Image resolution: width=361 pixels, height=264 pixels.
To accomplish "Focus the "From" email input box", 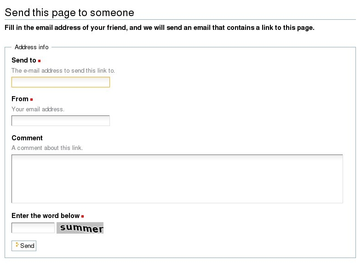I will [60, 121].
